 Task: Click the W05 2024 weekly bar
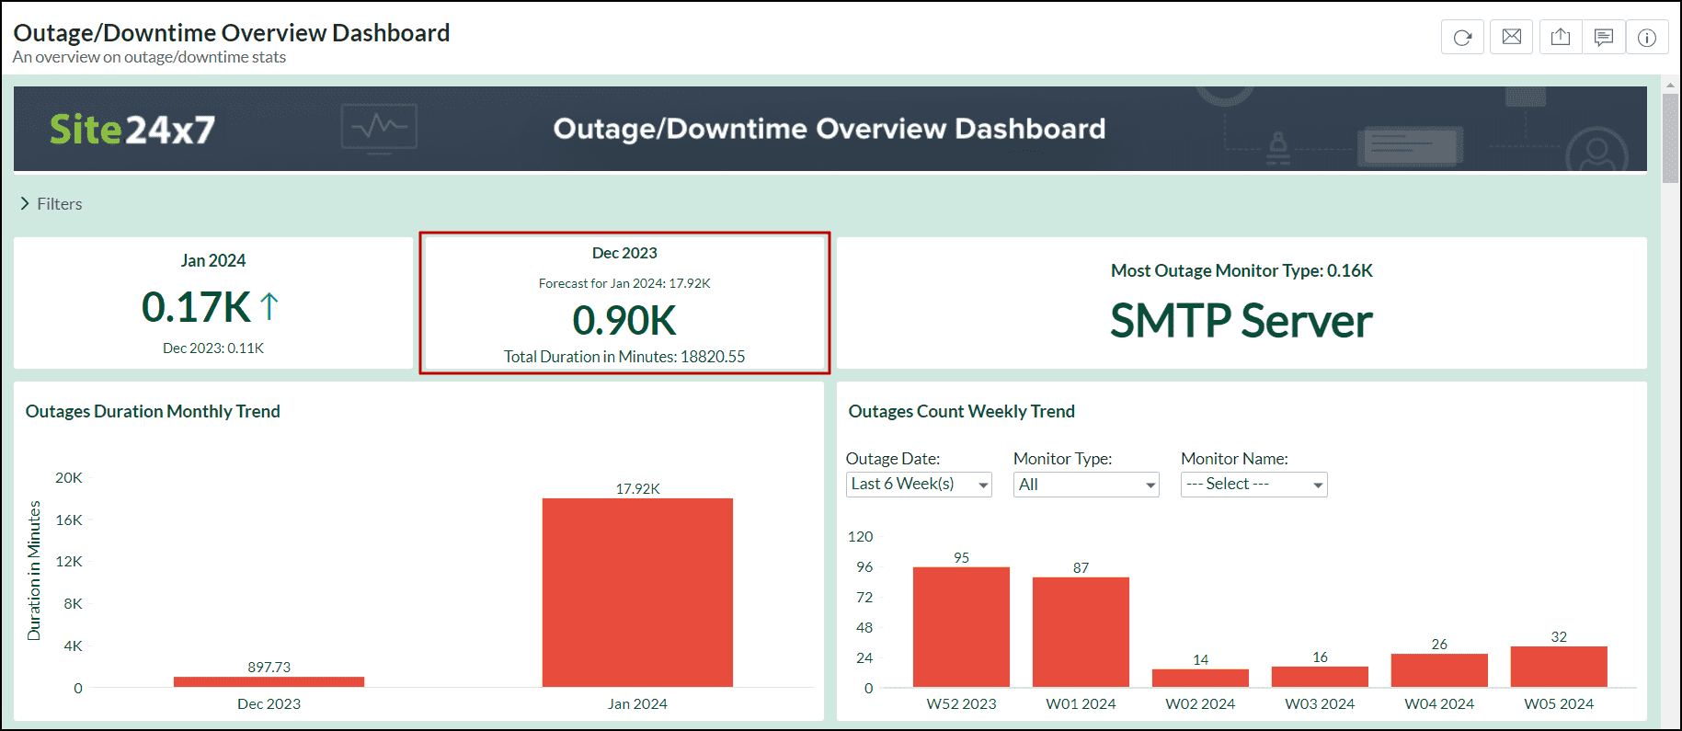(x=1558, y=667)
